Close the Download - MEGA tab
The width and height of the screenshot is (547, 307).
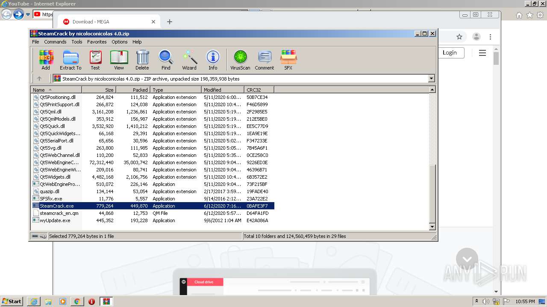153,22
